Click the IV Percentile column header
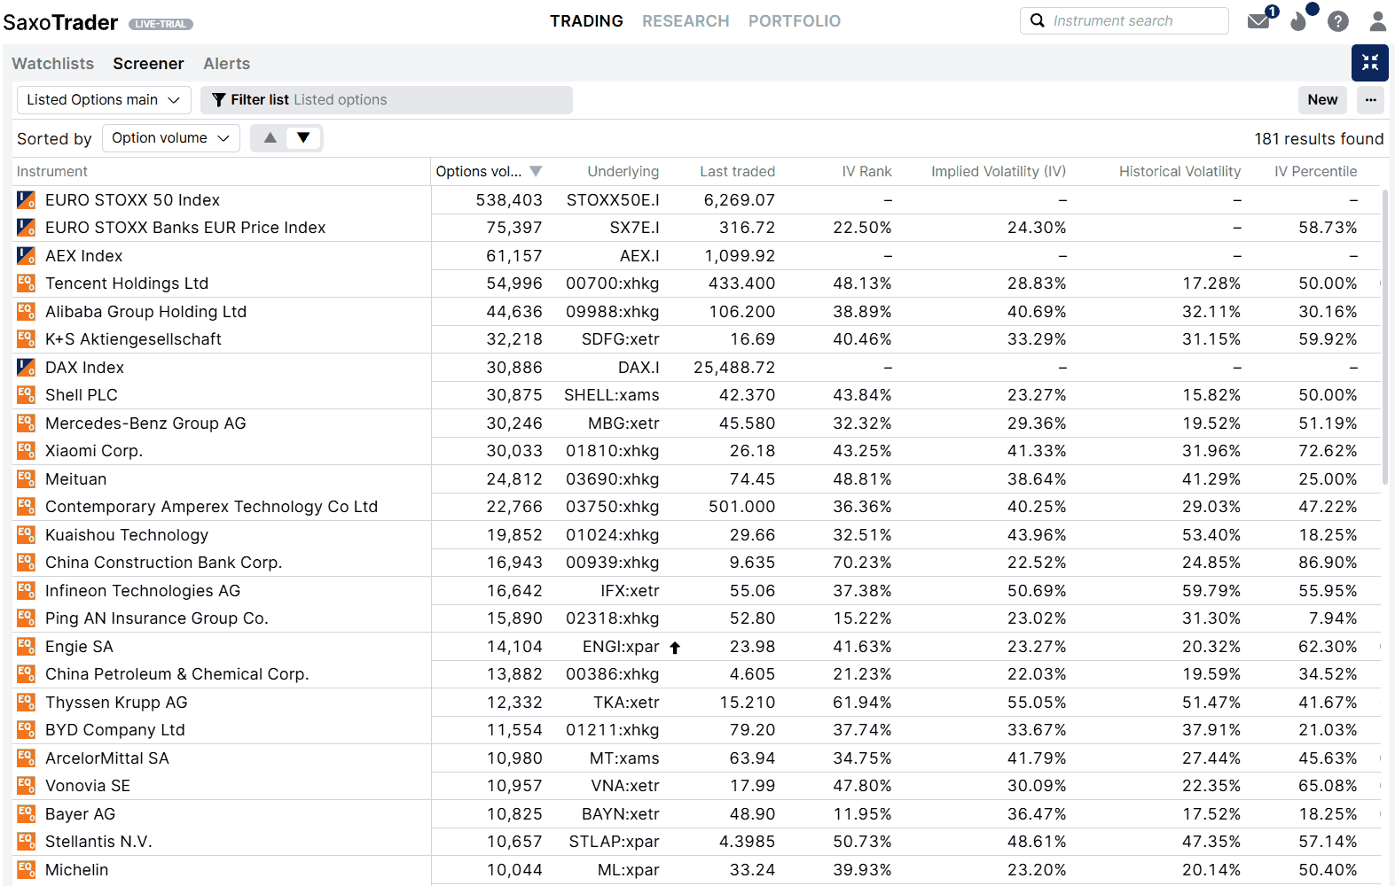The image size is (1395, 886). [x=1316, y=172]
